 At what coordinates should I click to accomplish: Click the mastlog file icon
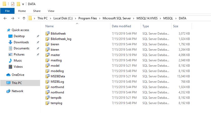(47, 60)
